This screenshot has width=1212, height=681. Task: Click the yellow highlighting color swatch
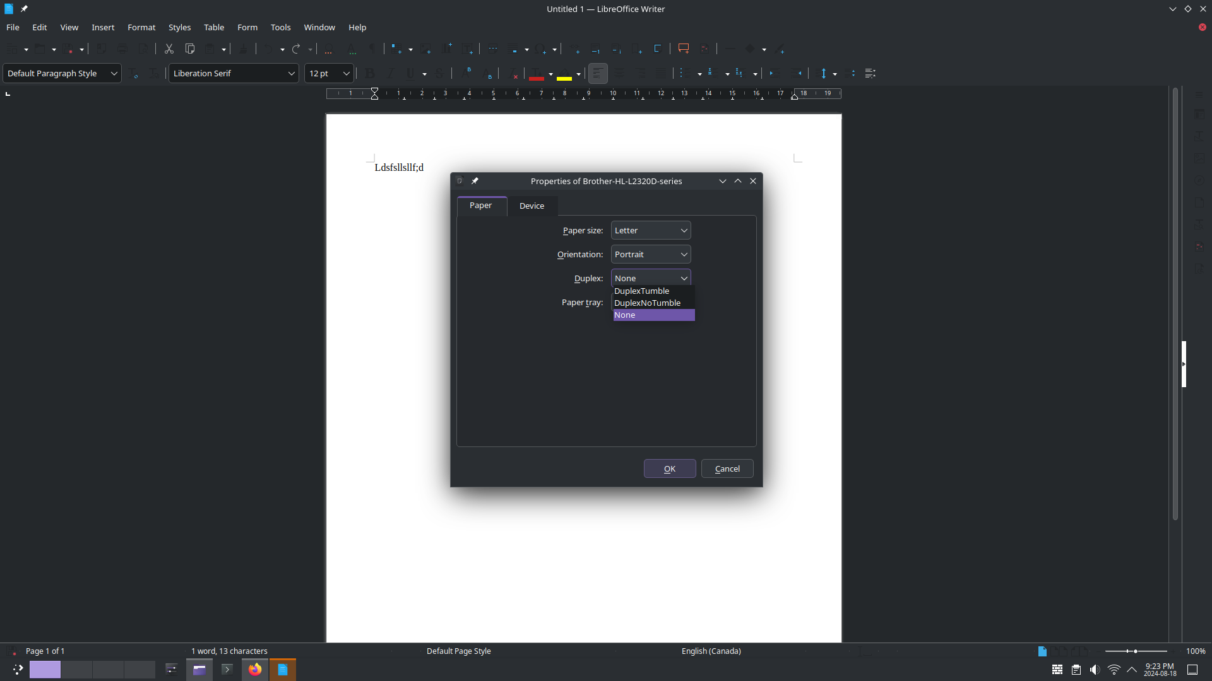click(x=564, y=74)
